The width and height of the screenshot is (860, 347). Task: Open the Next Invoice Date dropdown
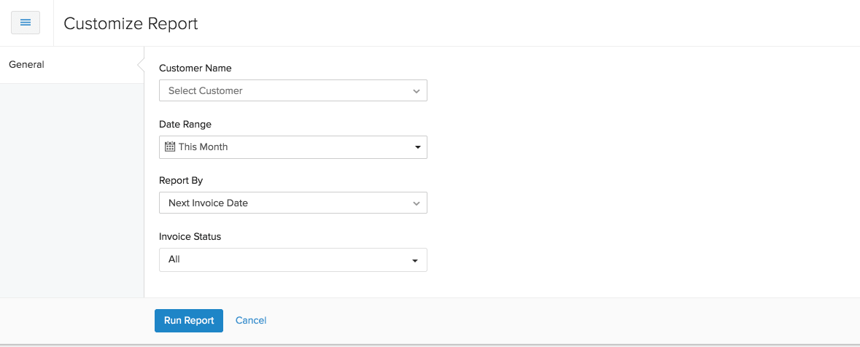tap(292, 203)
